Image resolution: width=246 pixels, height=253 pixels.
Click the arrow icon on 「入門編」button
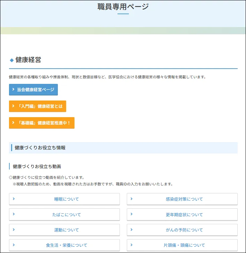(14, 106)
